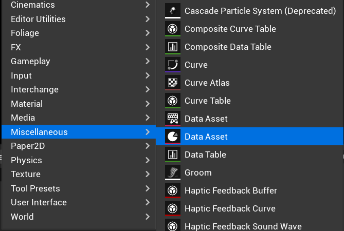Image resolution: width=344 pixels, height=231 pixels.
Task: Choose the Curve asset icon
Action: [x=173, y=65]
